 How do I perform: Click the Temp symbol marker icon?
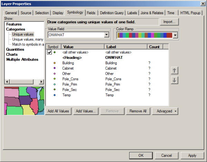coord(55,95)
